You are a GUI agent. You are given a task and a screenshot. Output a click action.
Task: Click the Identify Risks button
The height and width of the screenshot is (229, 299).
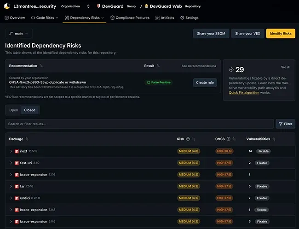click(x=281, y=34)
